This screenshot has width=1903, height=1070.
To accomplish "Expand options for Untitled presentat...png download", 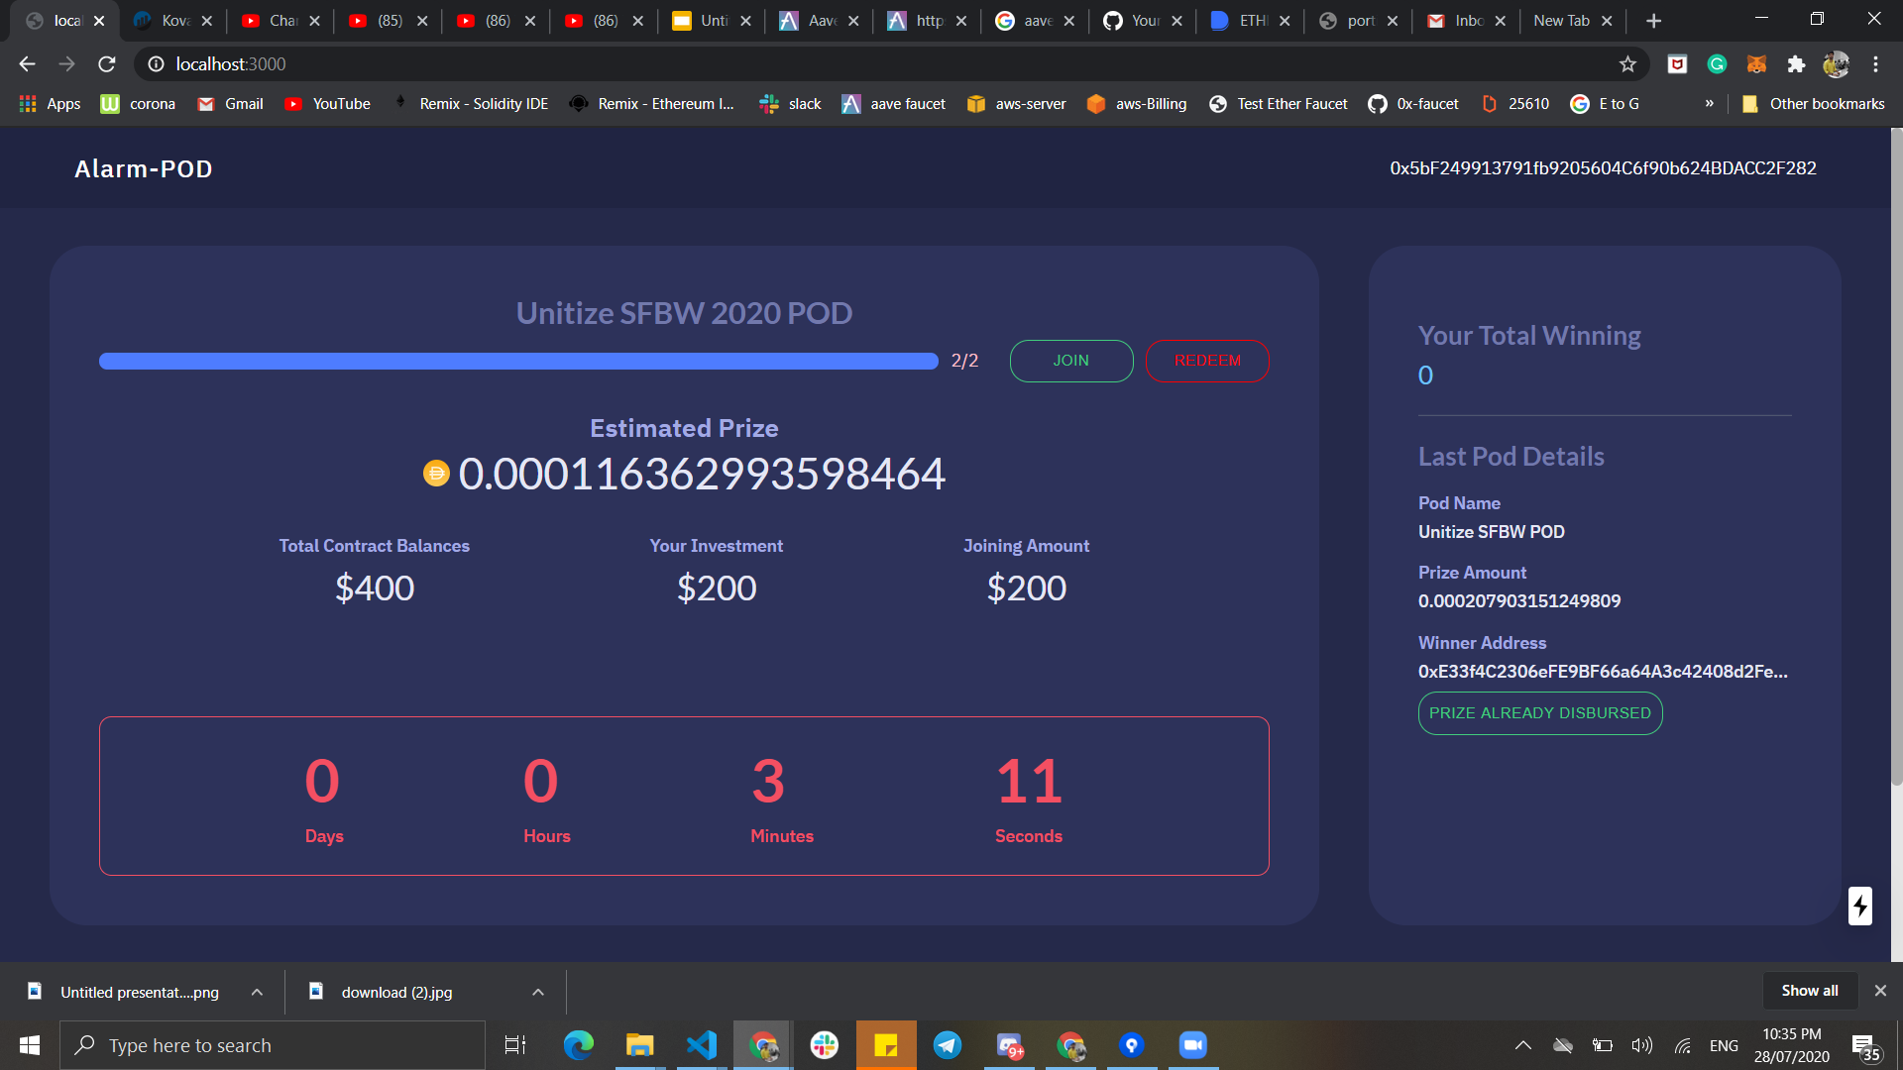I will [x=257, y=992].
